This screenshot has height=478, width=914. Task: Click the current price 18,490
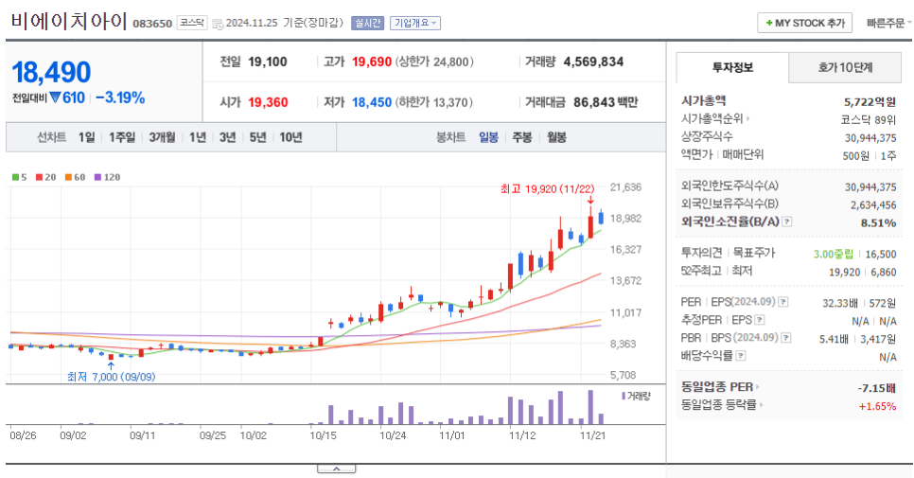point(51,73)
